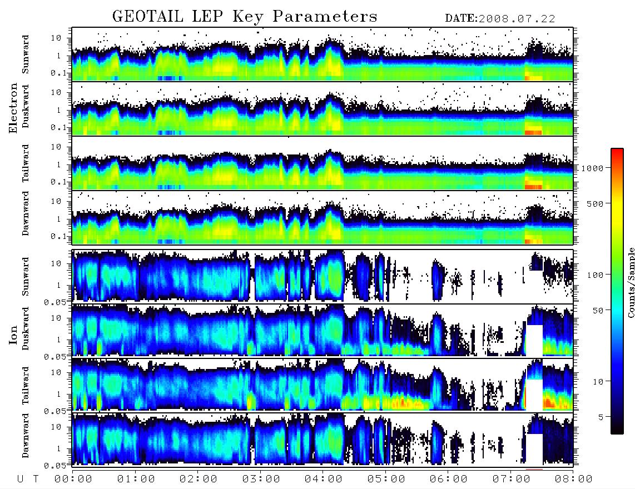Select the DATE:2008.07.22 label
635x489 pixels.
pos(500,18)
